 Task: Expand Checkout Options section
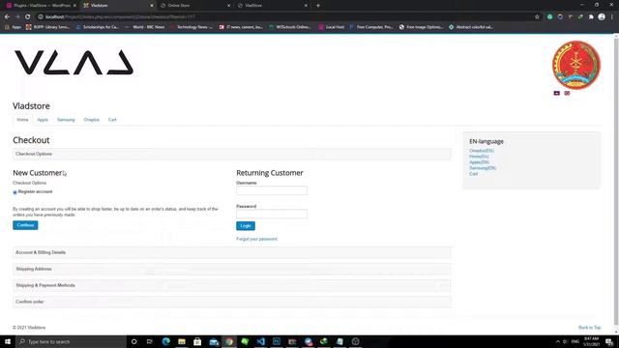(232, 154)
